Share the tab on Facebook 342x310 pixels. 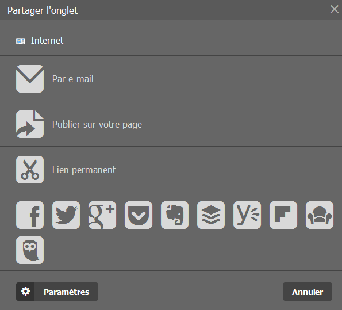30,215
